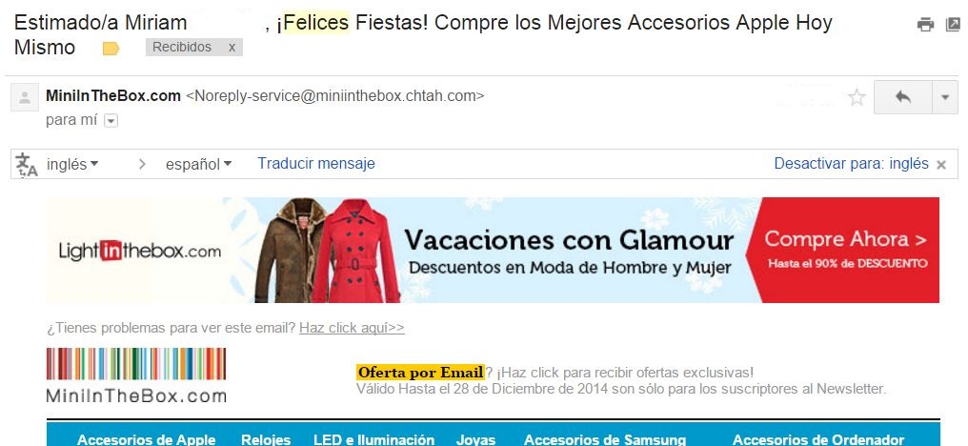Close the translation bar

[x=941, y=165]
